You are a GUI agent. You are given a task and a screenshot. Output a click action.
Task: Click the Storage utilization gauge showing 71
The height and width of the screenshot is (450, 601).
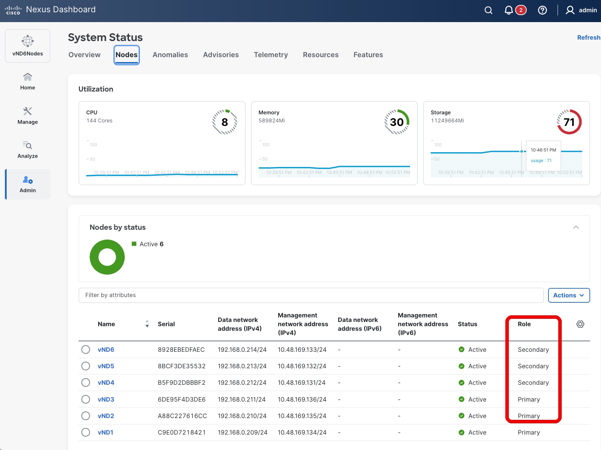tap(569, 122)
